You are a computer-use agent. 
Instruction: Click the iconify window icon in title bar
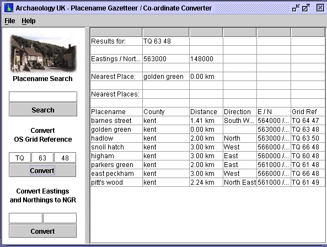tap(296, 8)
